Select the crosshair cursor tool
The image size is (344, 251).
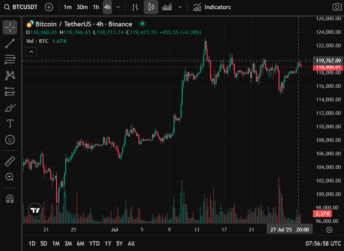[10, 27]
